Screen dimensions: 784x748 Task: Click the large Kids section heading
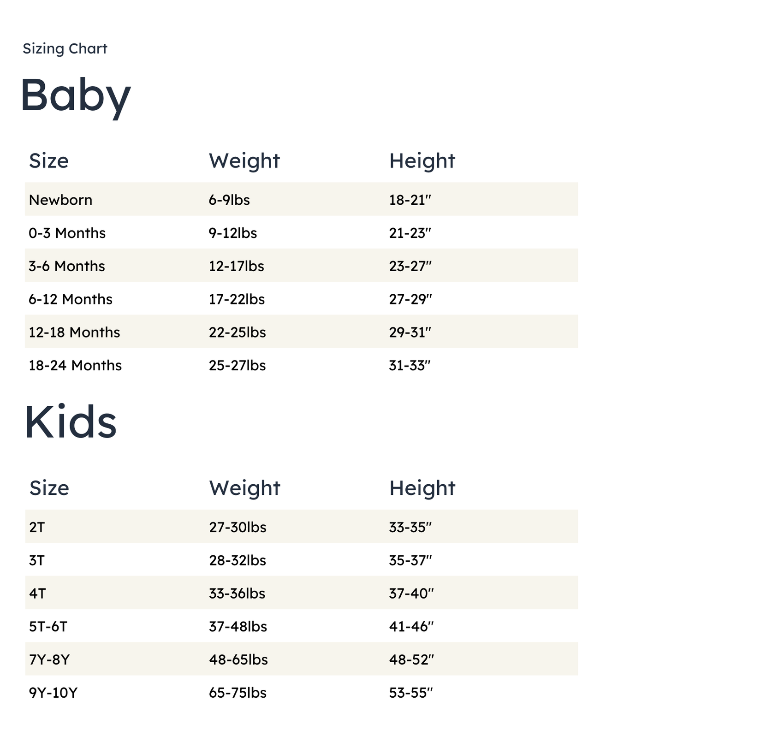(71, 422)
